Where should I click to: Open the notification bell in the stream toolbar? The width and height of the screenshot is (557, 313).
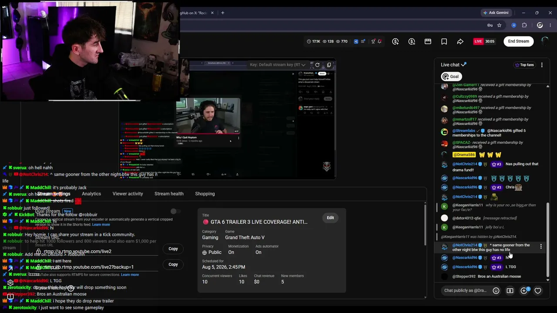pyautogui.click(x=379, y=41)
